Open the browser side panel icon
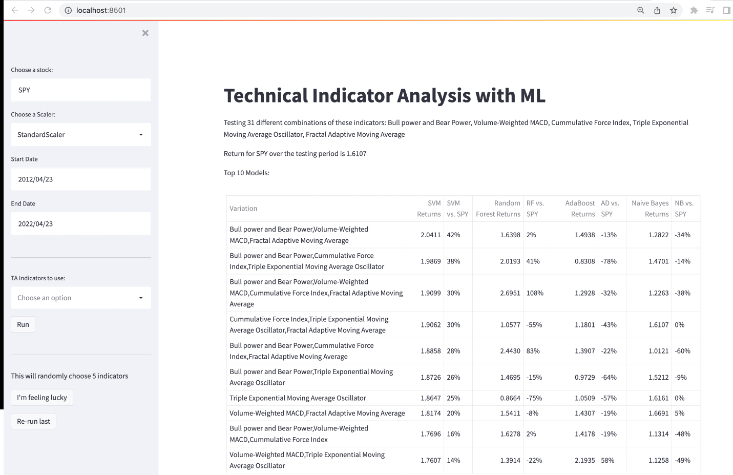The image size is (733, 475). click(x=726, y=10)
